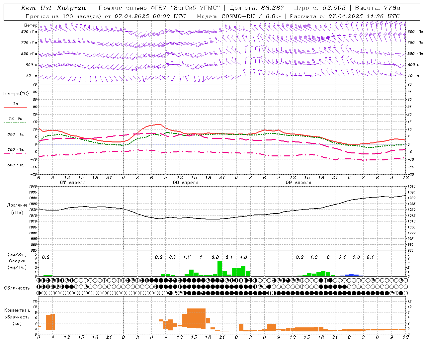Select the 700 гПа temperature legend entry
Screen dimensions: 425x340
16,150
